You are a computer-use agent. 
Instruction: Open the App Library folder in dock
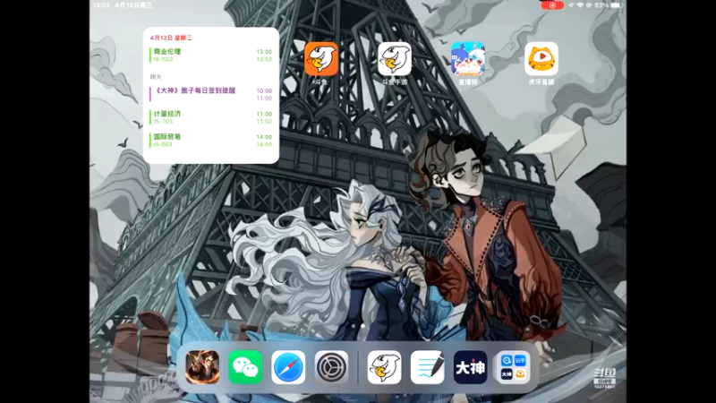(513, 367)
